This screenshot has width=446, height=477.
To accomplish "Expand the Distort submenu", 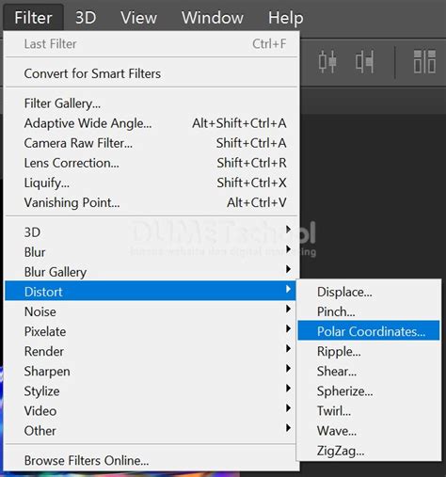I will 151,292.
